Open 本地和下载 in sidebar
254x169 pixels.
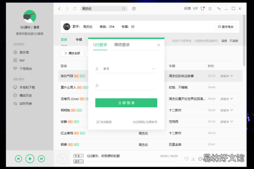tap(24, 87)
